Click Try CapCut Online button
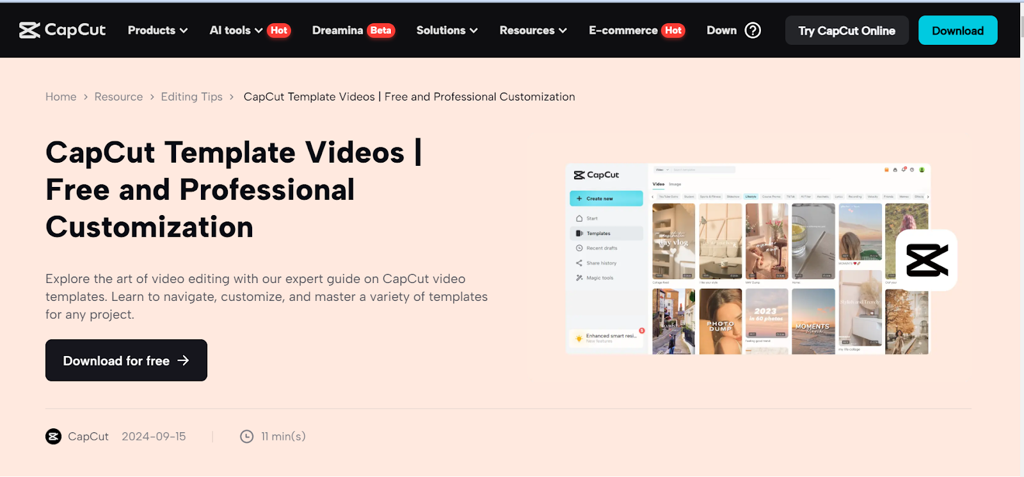 847,30
